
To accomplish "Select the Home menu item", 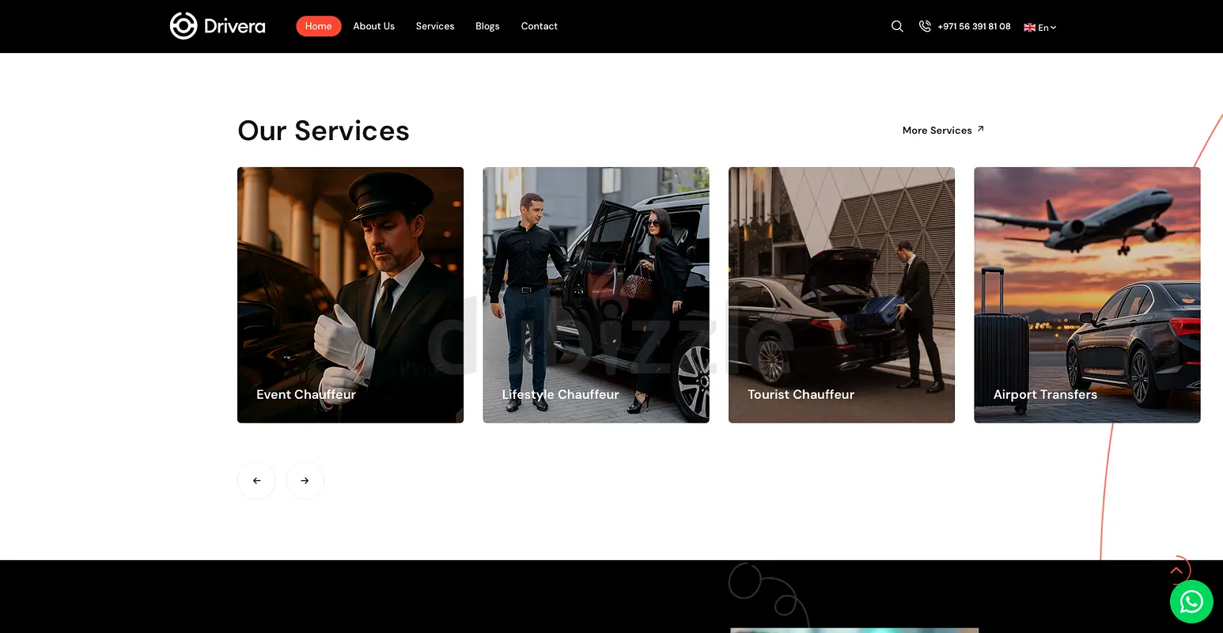I will tap(318, 26).
